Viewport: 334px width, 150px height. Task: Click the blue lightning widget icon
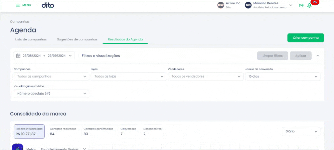tap(17, 147)
